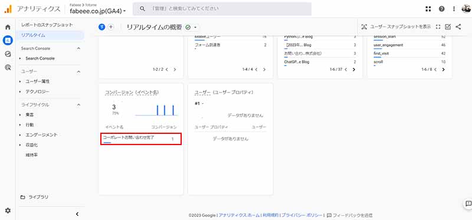Click the customize report pencil icon
The image size is (472, 220).
click(448, 27)
